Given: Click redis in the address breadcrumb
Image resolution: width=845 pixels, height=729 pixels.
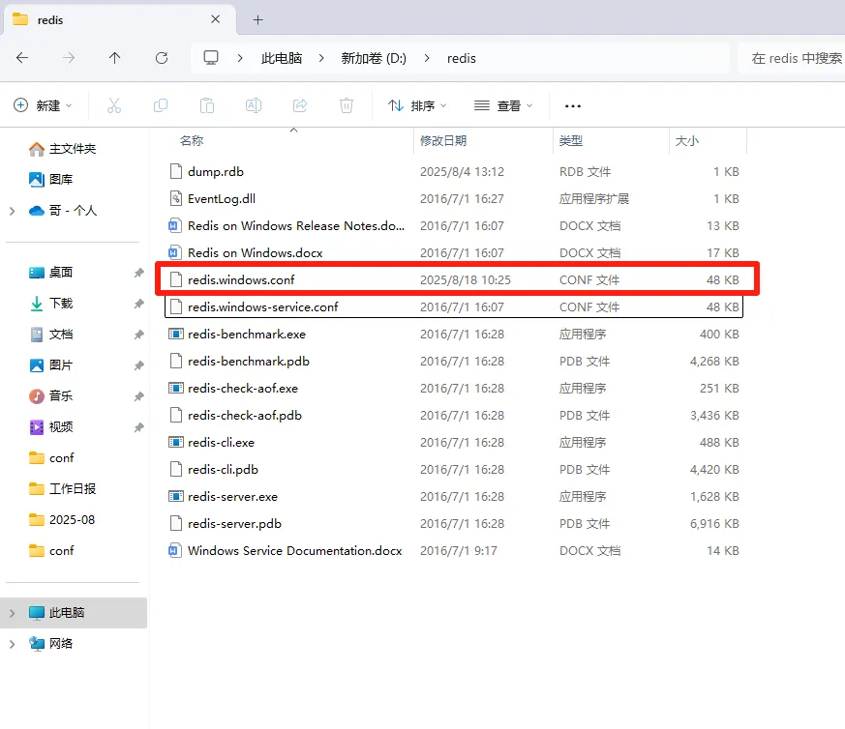Looking at the screenshot, I should [x=462, y=58].
